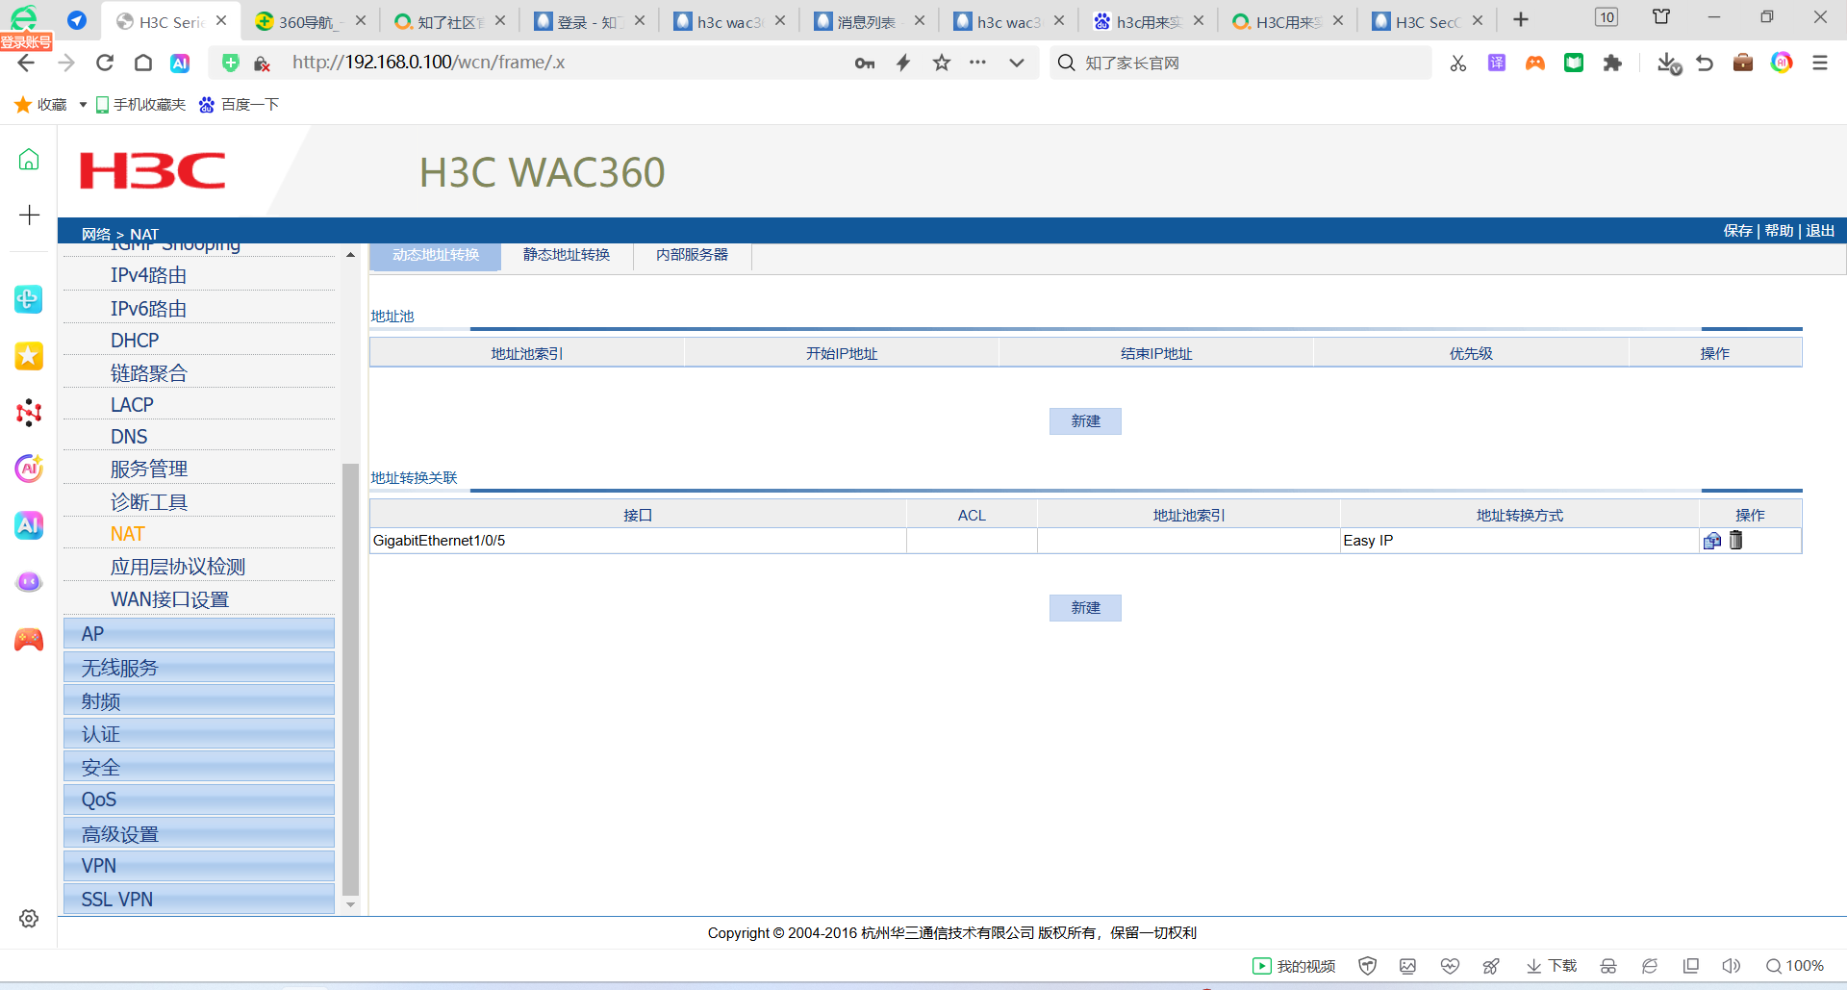
Task: Expand the 射频 menu section
Action: [x=199, y=700]
